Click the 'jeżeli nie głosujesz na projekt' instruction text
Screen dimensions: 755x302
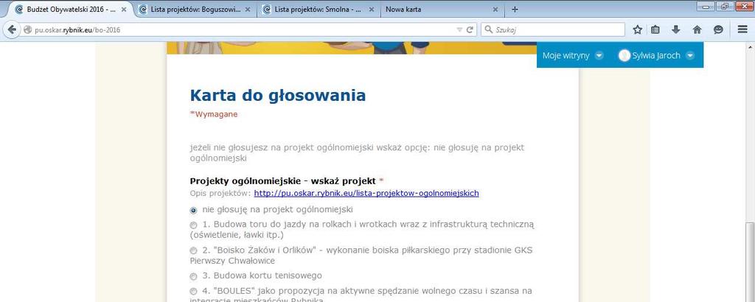coord(357,152)
